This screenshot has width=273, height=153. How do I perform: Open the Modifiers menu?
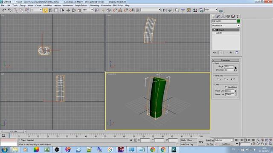click(x=48, y=6)
